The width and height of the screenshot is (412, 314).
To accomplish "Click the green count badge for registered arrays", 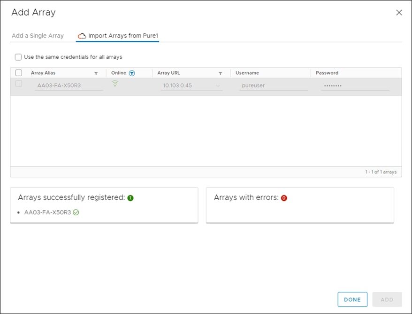I will (130, 198).
